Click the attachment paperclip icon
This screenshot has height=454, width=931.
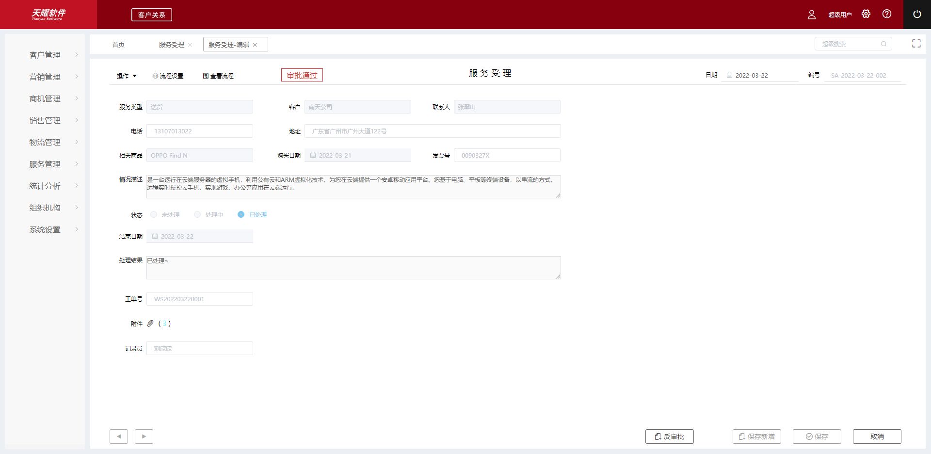(150, 324)
